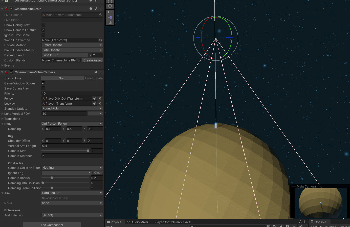Click the Vertical Arm Length field
The image size is (350, 227).
tap(72, 146)
